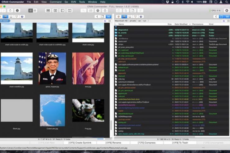Sort by the Date Modified column
Viewport: 230px width, 153px height.
tap(181, 24)
